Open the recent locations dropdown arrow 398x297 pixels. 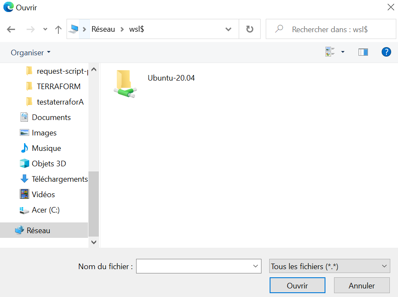pos(45,30)
